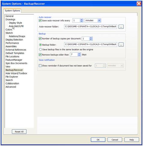Select the View category
The width and height of the screenshot is (143, 146).
click(x=8, y=67)
